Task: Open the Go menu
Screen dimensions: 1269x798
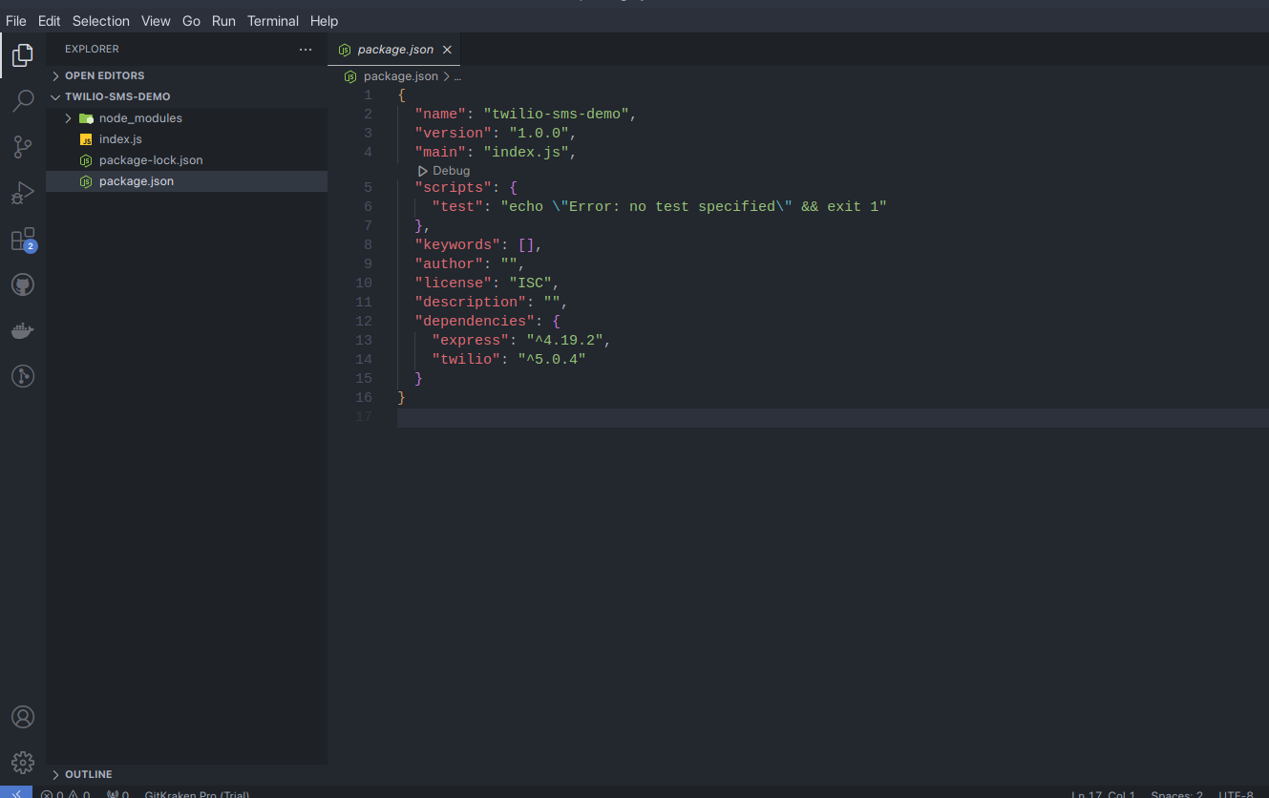Action: 191,21
